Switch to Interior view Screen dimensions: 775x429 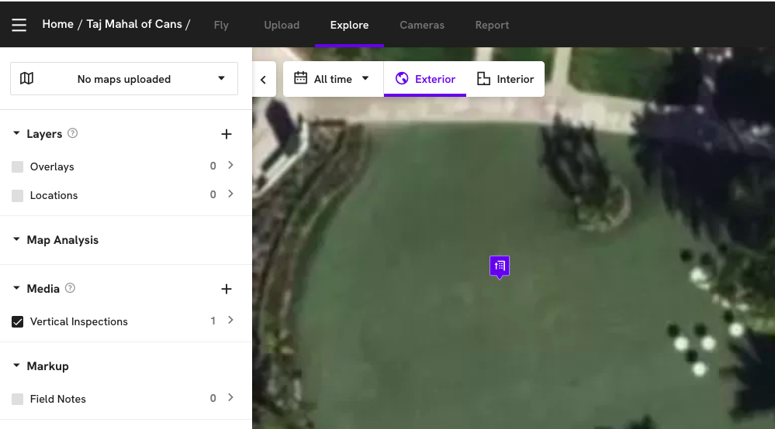506,79
